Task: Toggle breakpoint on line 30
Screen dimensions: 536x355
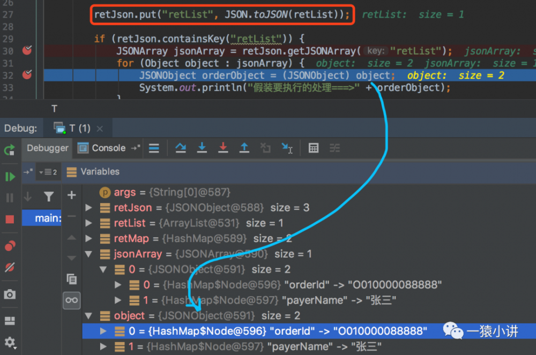Action: click(x=27, y=50)
